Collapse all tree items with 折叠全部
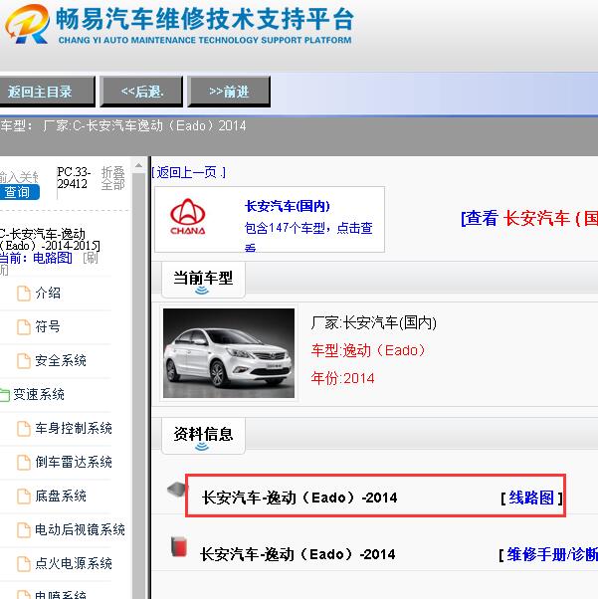The image size is (598, 599). 112,178
